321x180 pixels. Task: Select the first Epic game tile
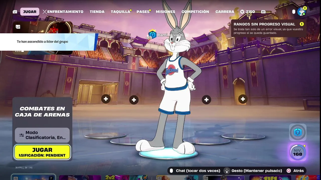click(33, 177)
